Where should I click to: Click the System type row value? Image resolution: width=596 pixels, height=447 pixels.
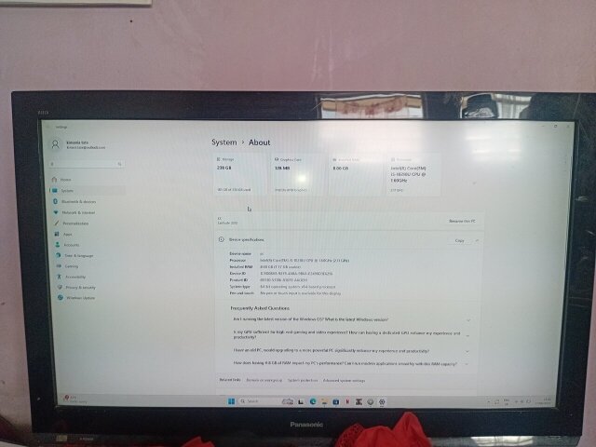pos(298,287)
